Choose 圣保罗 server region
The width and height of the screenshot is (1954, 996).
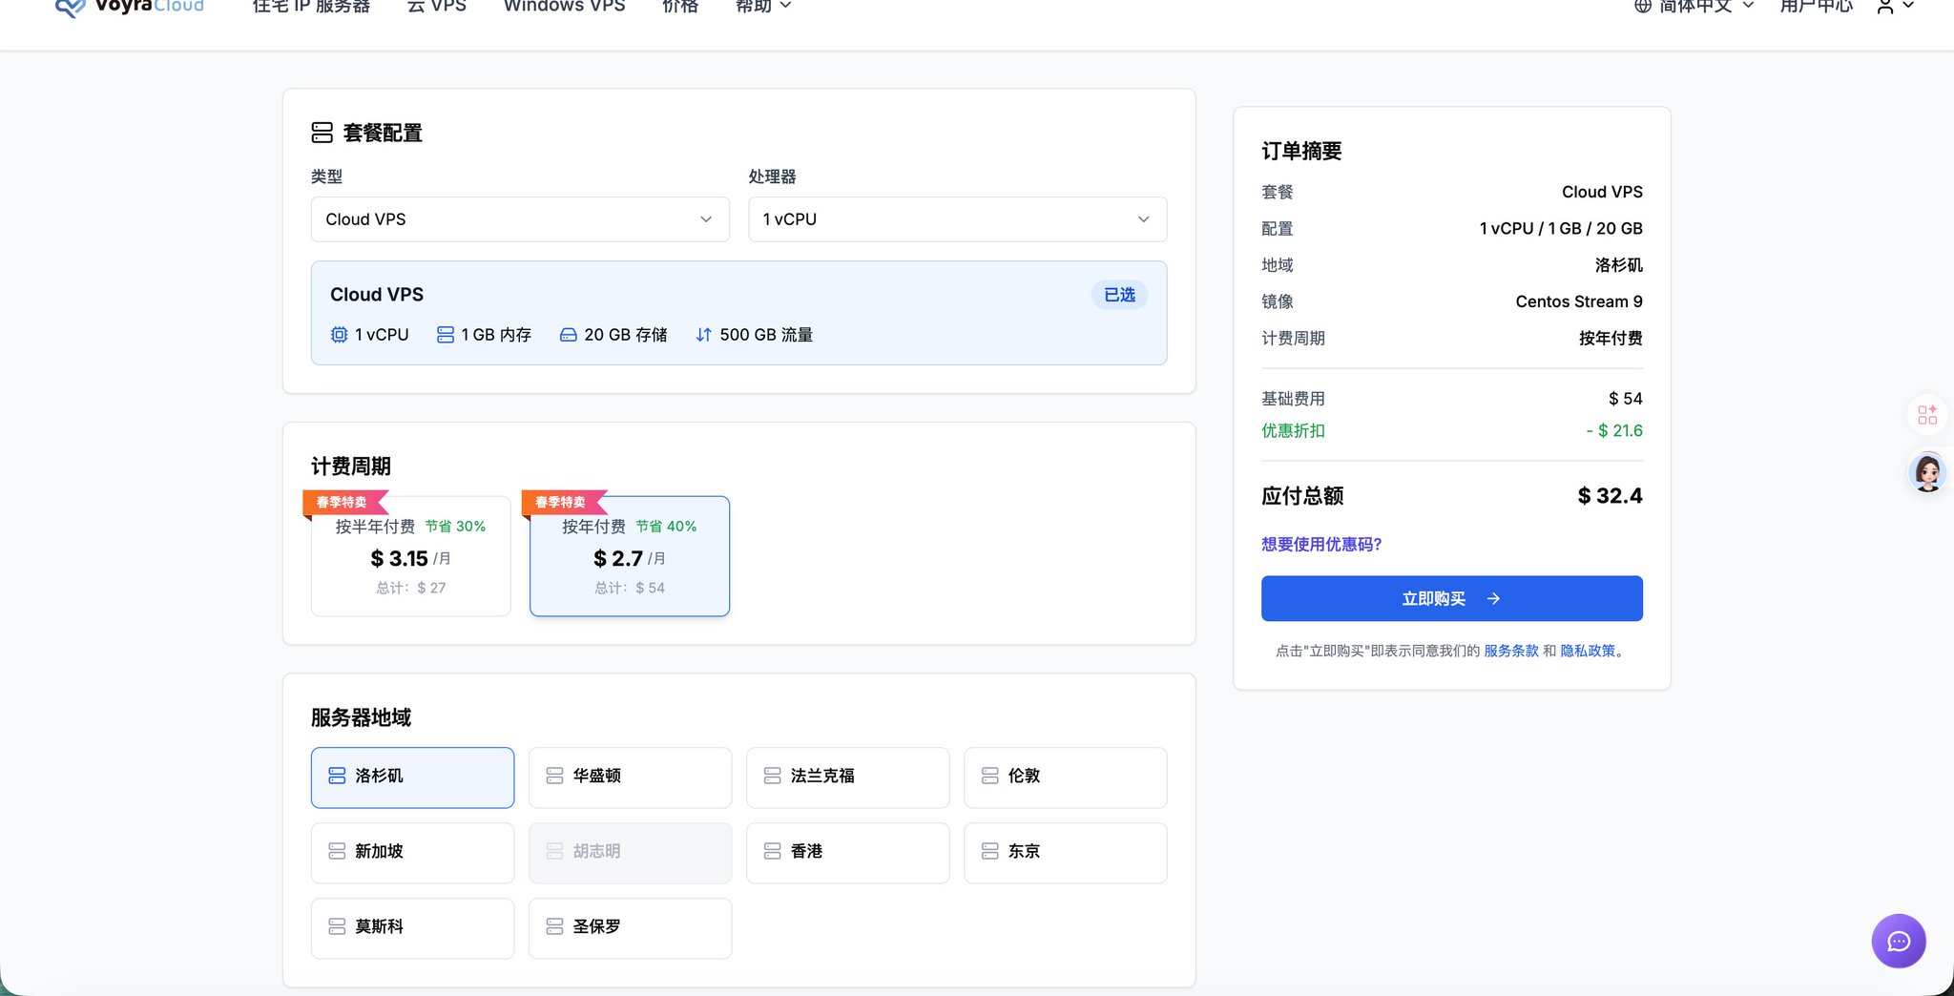(630, 928)
